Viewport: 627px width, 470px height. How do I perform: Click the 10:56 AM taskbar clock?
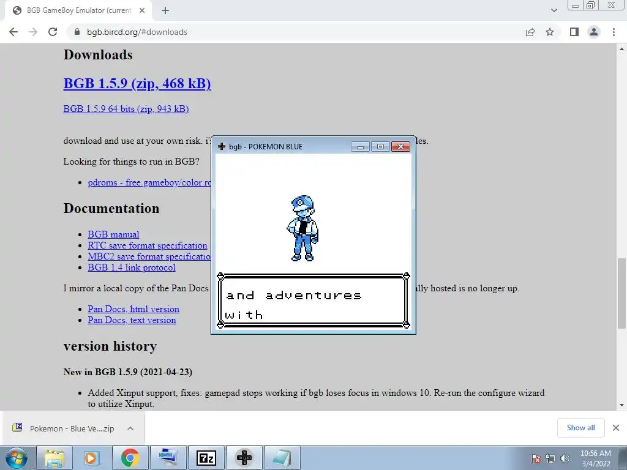click(x=596, y=458)
